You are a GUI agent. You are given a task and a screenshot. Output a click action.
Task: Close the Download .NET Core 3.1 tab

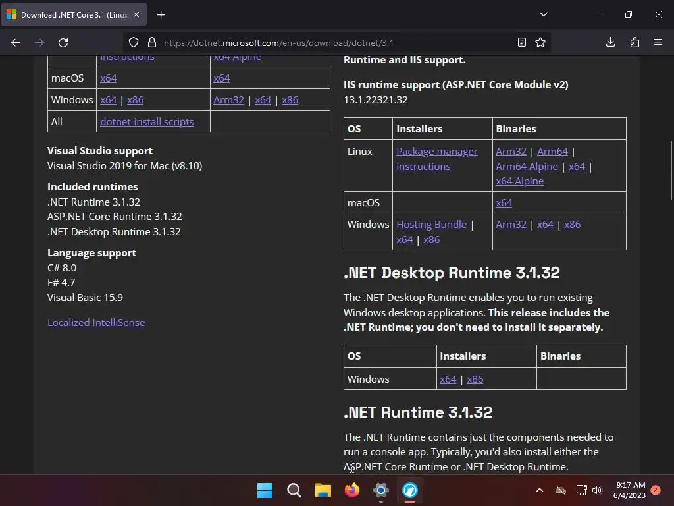(136, 14)
